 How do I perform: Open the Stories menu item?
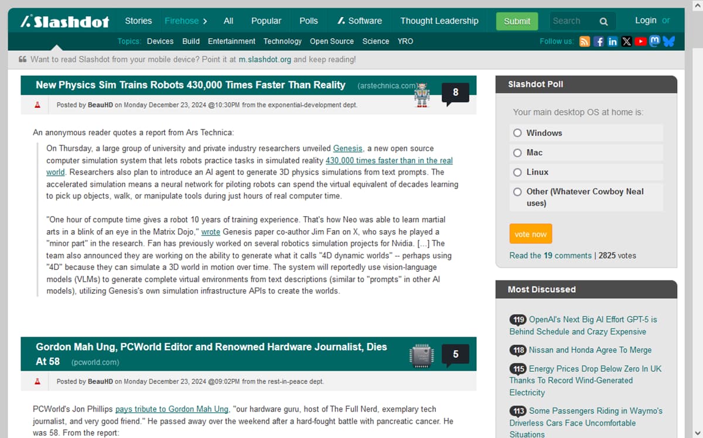(x=138, y=20)
